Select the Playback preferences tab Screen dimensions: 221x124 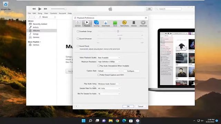pyautogui.click(x=87, y=23)
